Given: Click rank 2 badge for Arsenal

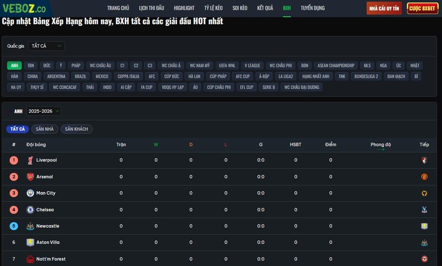Looking at the screenshot, I should click(x=14, y=177).
